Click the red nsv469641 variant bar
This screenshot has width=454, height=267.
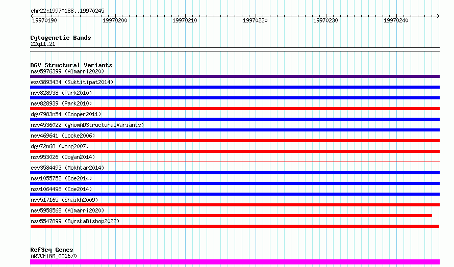pyautogui.click(x=235, y=141)
